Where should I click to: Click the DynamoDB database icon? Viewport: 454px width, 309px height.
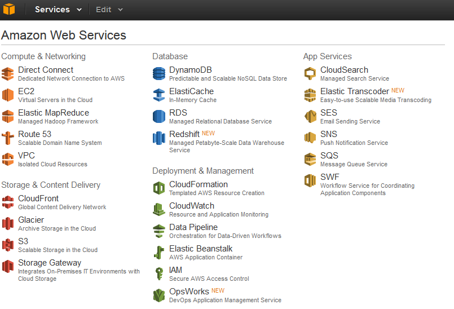click(x=159, y=73)
